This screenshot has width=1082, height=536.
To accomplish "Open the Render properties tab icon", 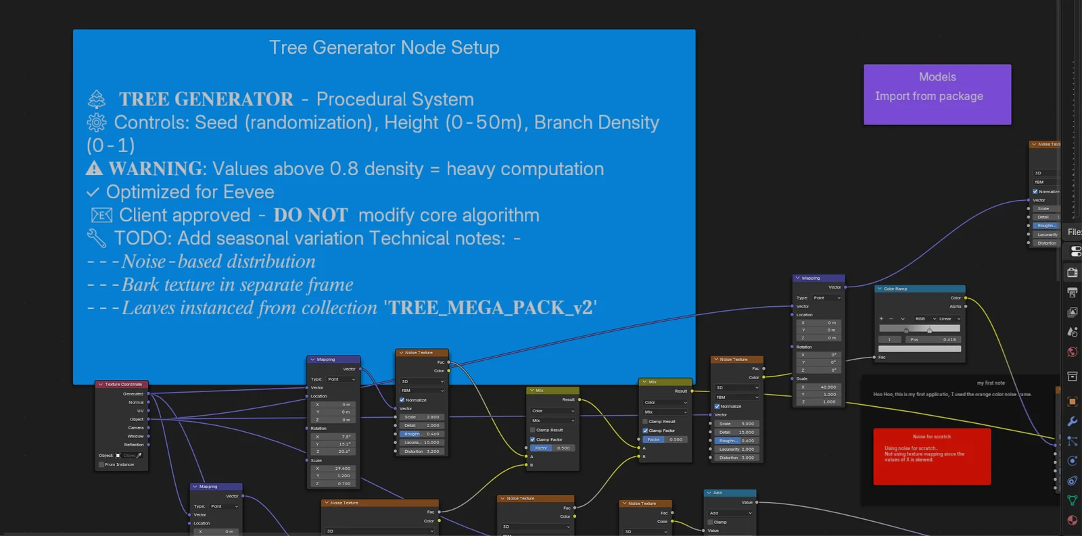I will point(1073,272).
